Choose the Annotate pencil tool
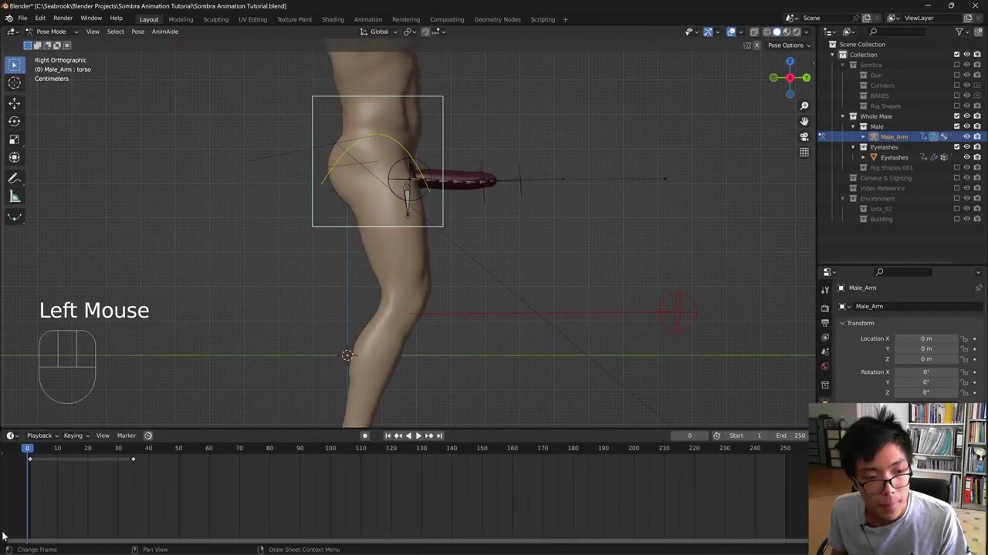The width and height of the screenshot is (988, 555). click(x=14, y=178)
